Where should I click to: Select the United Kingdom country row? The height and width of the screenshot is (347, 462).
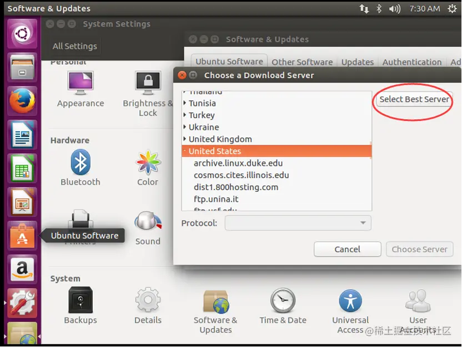pos(277,139)
